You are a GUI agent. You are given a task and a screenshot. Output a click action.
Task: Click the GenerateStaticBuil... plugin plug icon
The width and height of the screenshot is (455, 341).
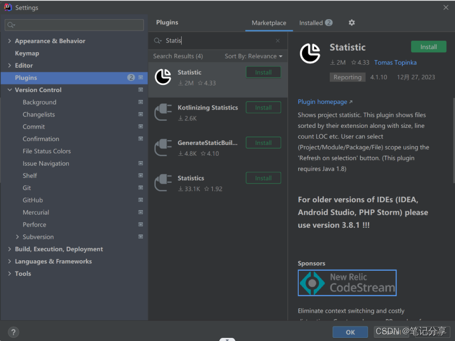click(163, 147)
